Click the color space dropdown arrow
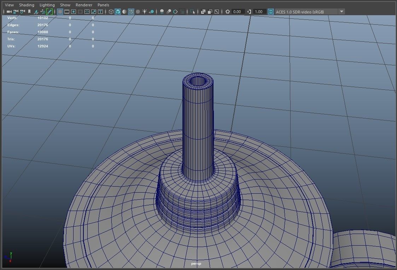397x270 pixels. tap(341, 12)
